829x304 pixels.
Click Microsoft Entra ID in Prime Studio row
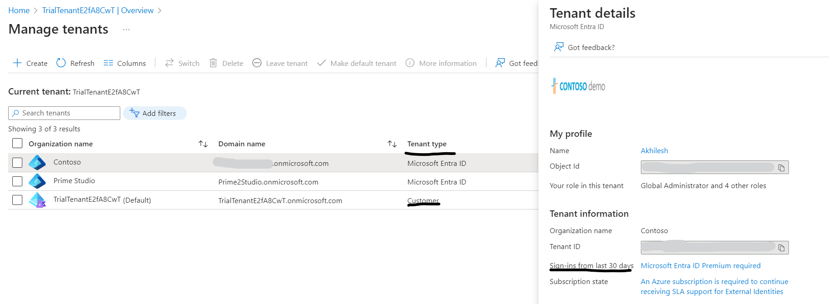coord(437,182)
